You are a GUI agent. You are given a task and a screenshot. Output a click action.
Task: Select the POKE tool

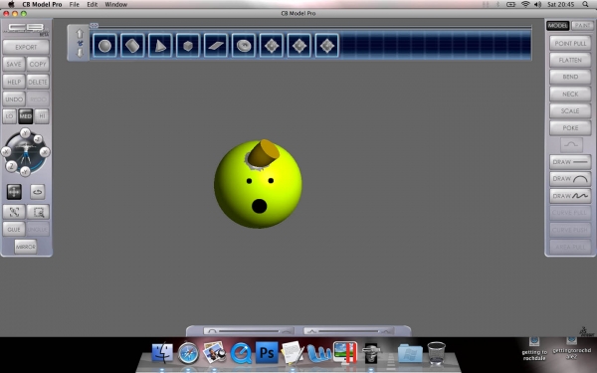click(x=570, y=128)
